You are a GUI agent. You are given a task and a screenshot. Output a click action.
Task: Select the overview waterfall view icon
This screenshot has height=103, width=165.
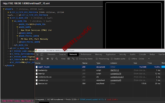tap(73, 59)
